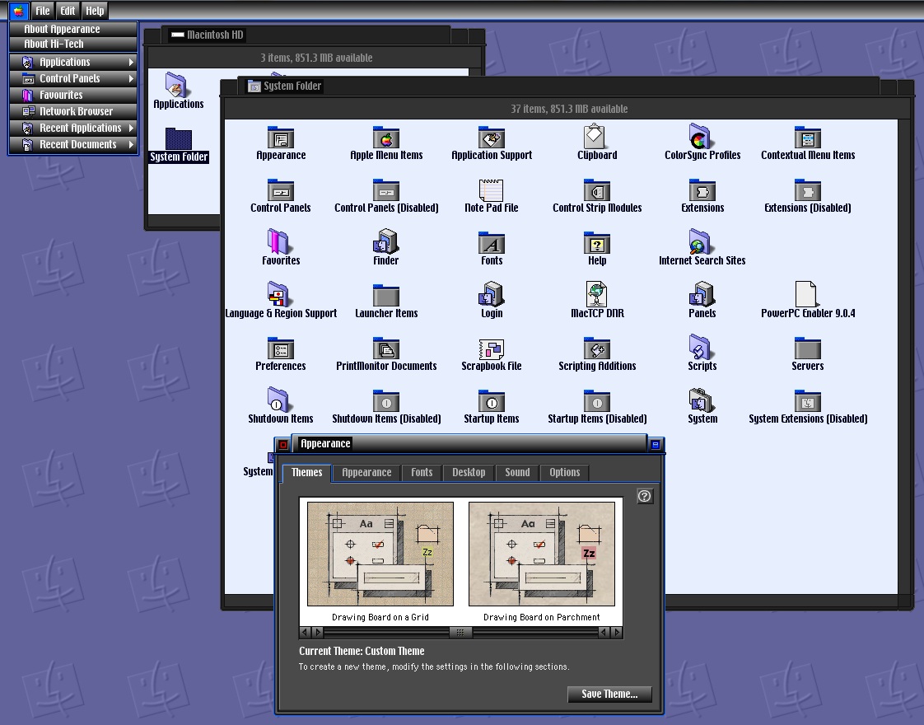The width and height of the screenshot is (924, 725).
Task: Select the PowerPC Enabler 9.0.4 file
Action: pyautogui.click(x=805, y=293)
